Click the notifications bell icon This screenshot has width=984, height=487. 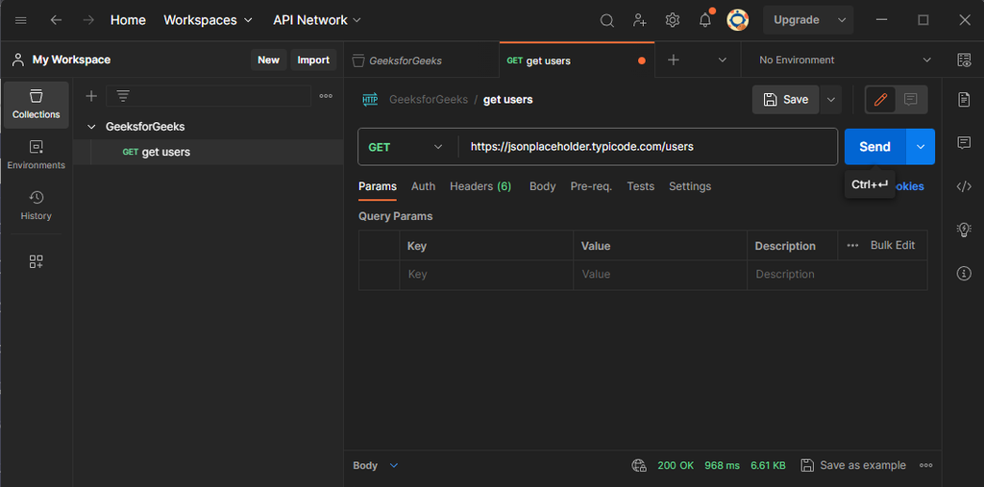[x=705, y=20]
